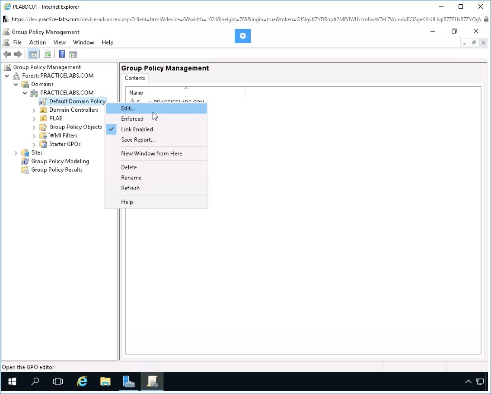Viewport: 491px width, 394px height.
Task: Choose New Window from Here
Action: pos(156,154)
